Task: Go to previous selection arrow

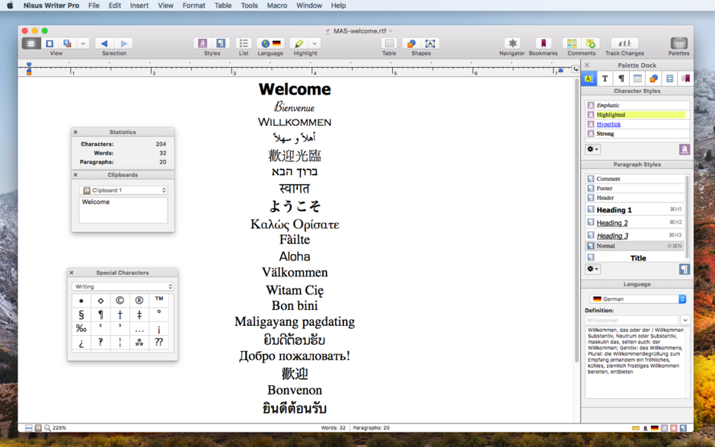Action: 104,43
